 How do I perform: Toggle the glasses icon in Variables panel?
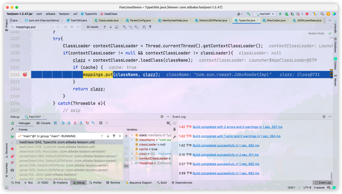(x=126, y=166)
